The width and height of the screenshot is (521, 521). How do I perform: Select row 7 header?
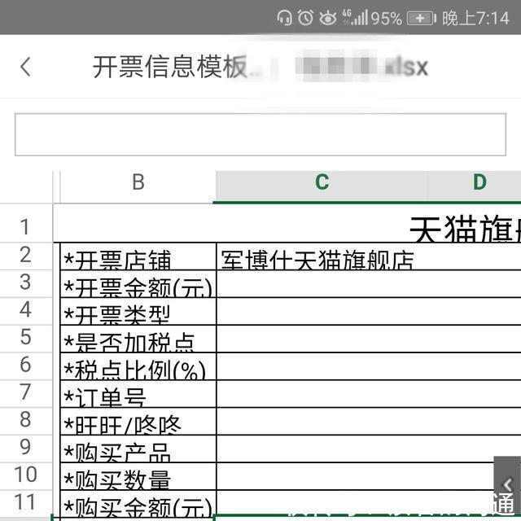point(26,394)
